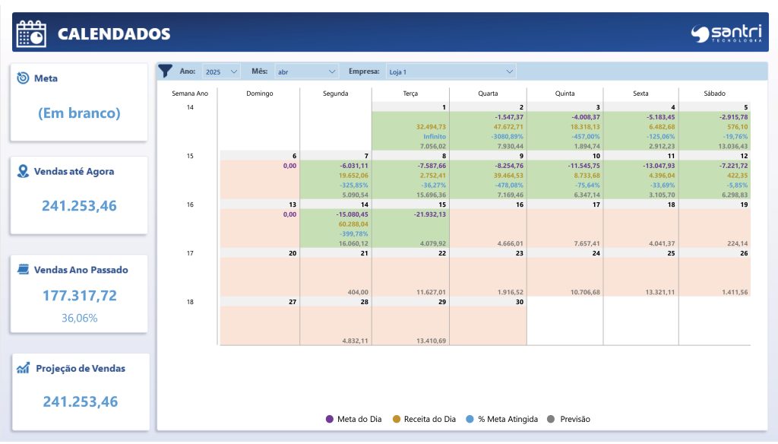Expand the Empresa dropdown showing Loja 1

click(x=451, y=71)
